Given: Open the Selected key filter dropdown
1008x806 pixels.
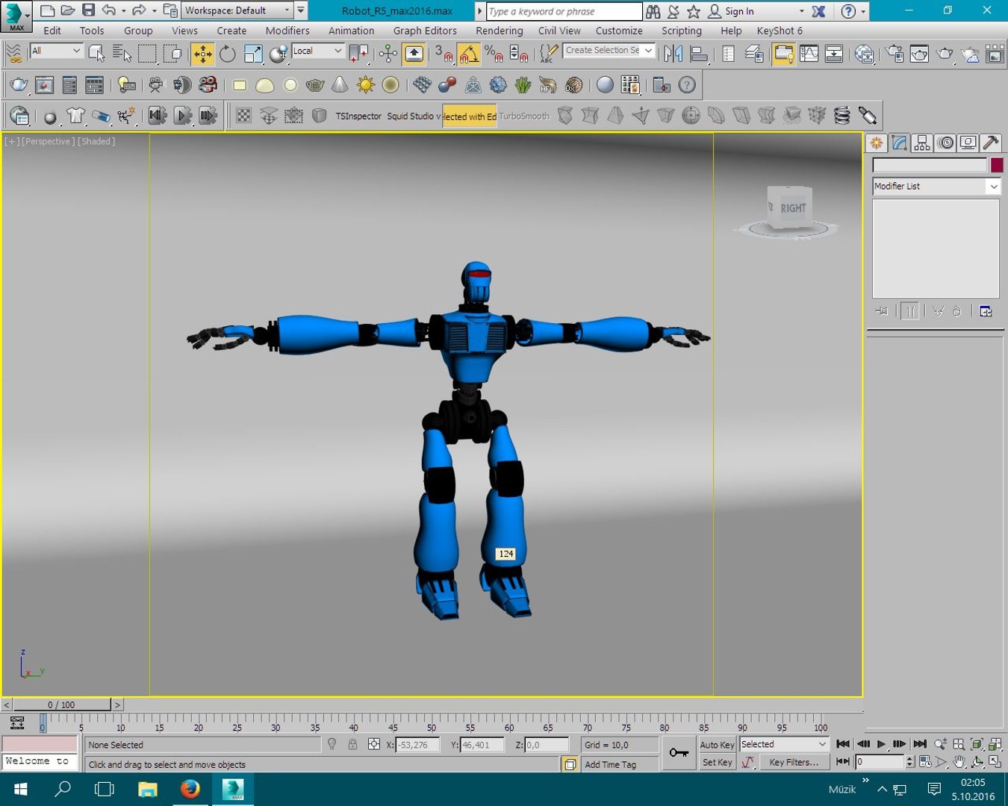Looking at the screenshot, I should tap(784, 744).
